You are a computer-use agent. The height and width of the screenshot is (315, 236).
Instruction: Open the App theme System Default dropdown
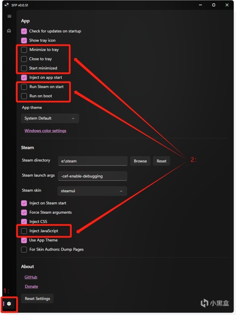tap(50, 118)
